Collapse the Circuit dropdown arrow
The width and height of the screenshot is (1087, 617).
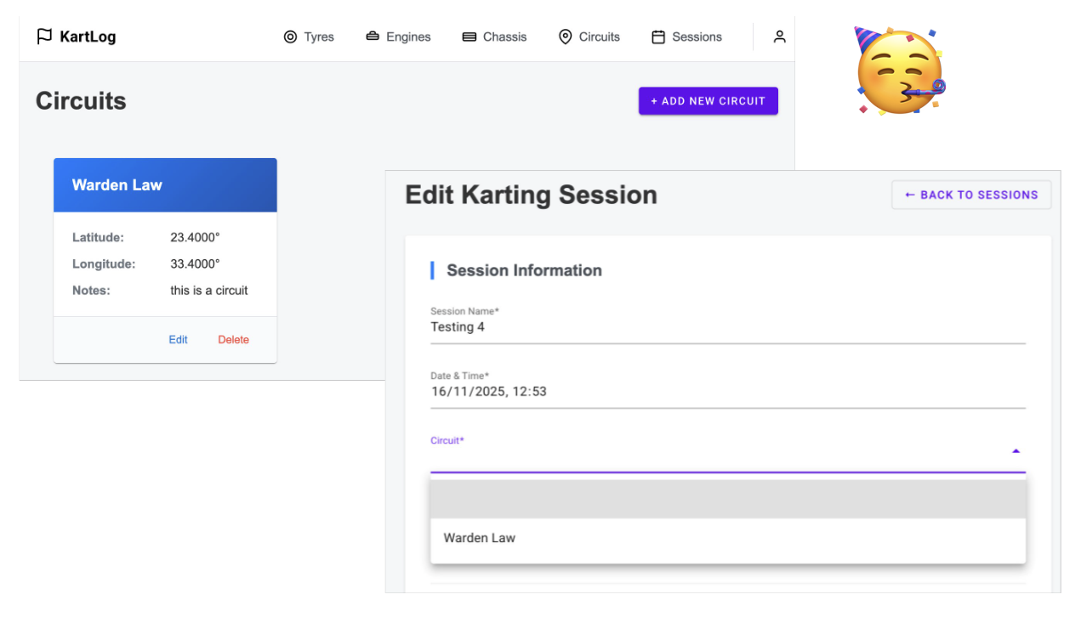tap(1016, 451)
